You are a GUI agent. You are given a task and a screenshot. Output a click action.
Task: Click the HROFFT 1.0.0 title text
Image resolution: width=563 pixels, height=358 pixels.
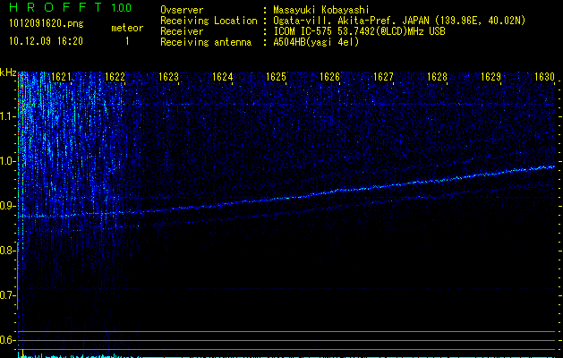(71, 7)
